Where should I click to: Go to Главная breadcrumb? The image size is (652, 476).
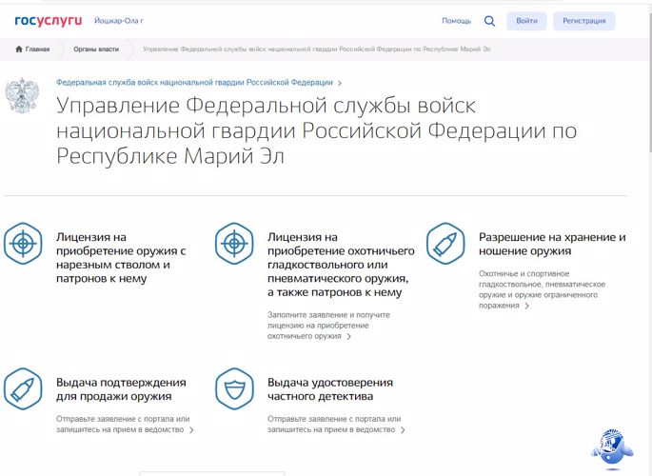37,50
